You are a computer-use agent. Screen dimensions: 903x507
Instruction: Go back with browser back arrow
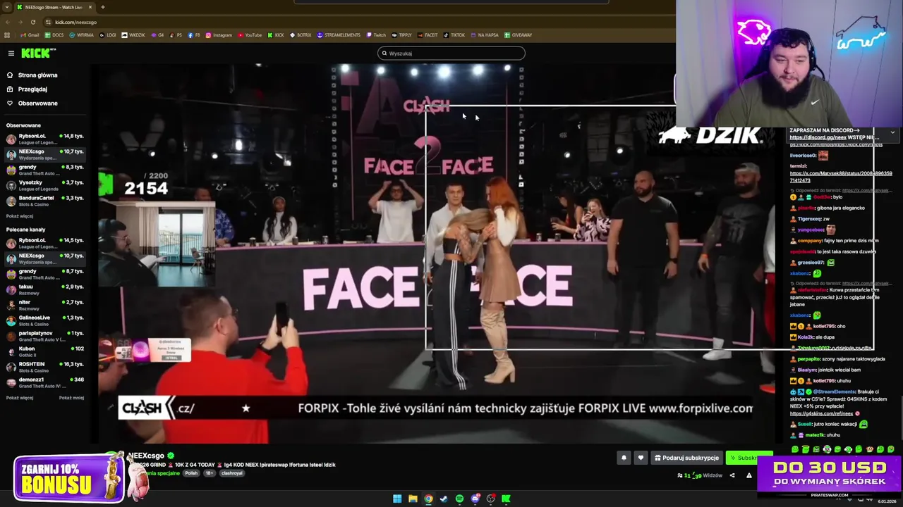pyautogui.click(x=7, y=22)
